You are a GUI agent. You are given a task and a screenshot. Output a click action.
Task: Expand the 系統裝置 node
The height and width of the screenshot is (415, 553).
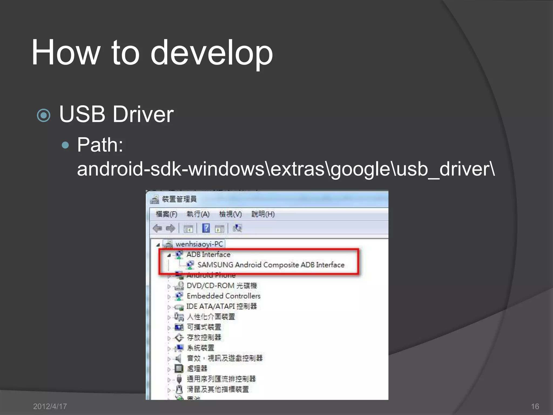click(x=169, y=349)
